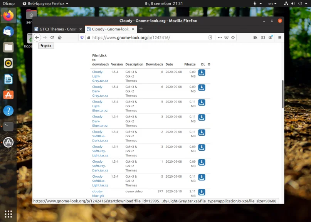Screen dimensions: 311x222
Task: Close the Cloudy tab
Action: [133, 29]
